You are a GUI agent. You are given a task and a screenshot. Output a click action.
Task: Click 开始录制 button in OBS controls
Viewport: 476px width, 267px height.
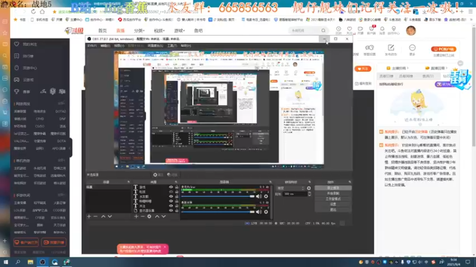click(333, 193)
